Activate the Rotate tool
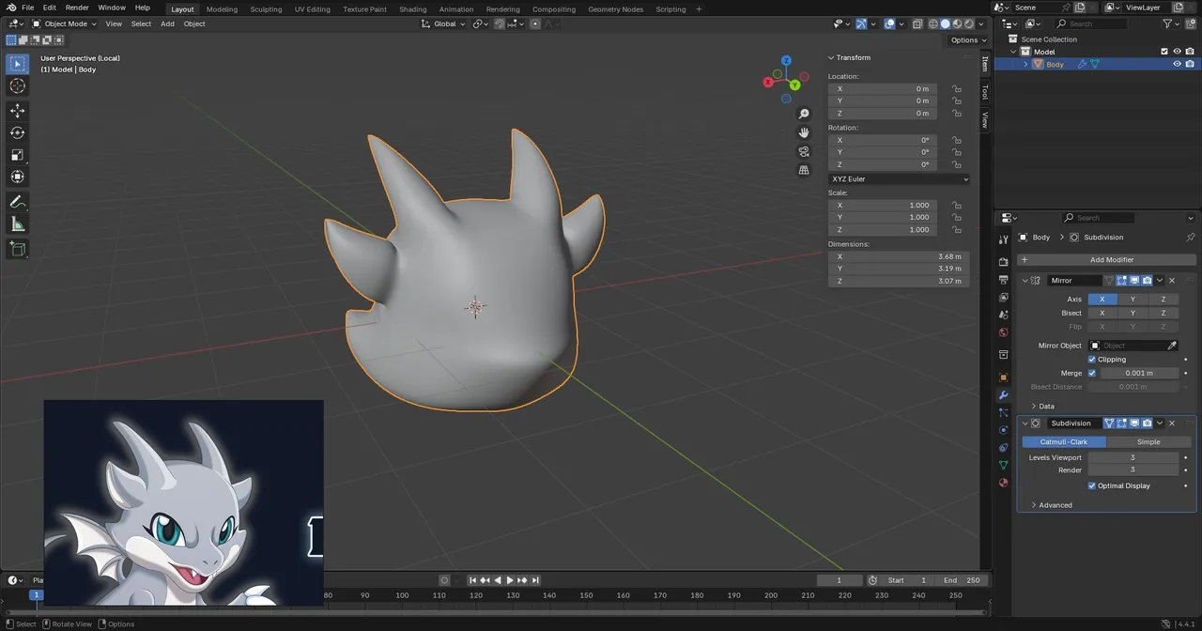Image resolution: width=1202 pixels, height=631 pixels. coord(17,132)
